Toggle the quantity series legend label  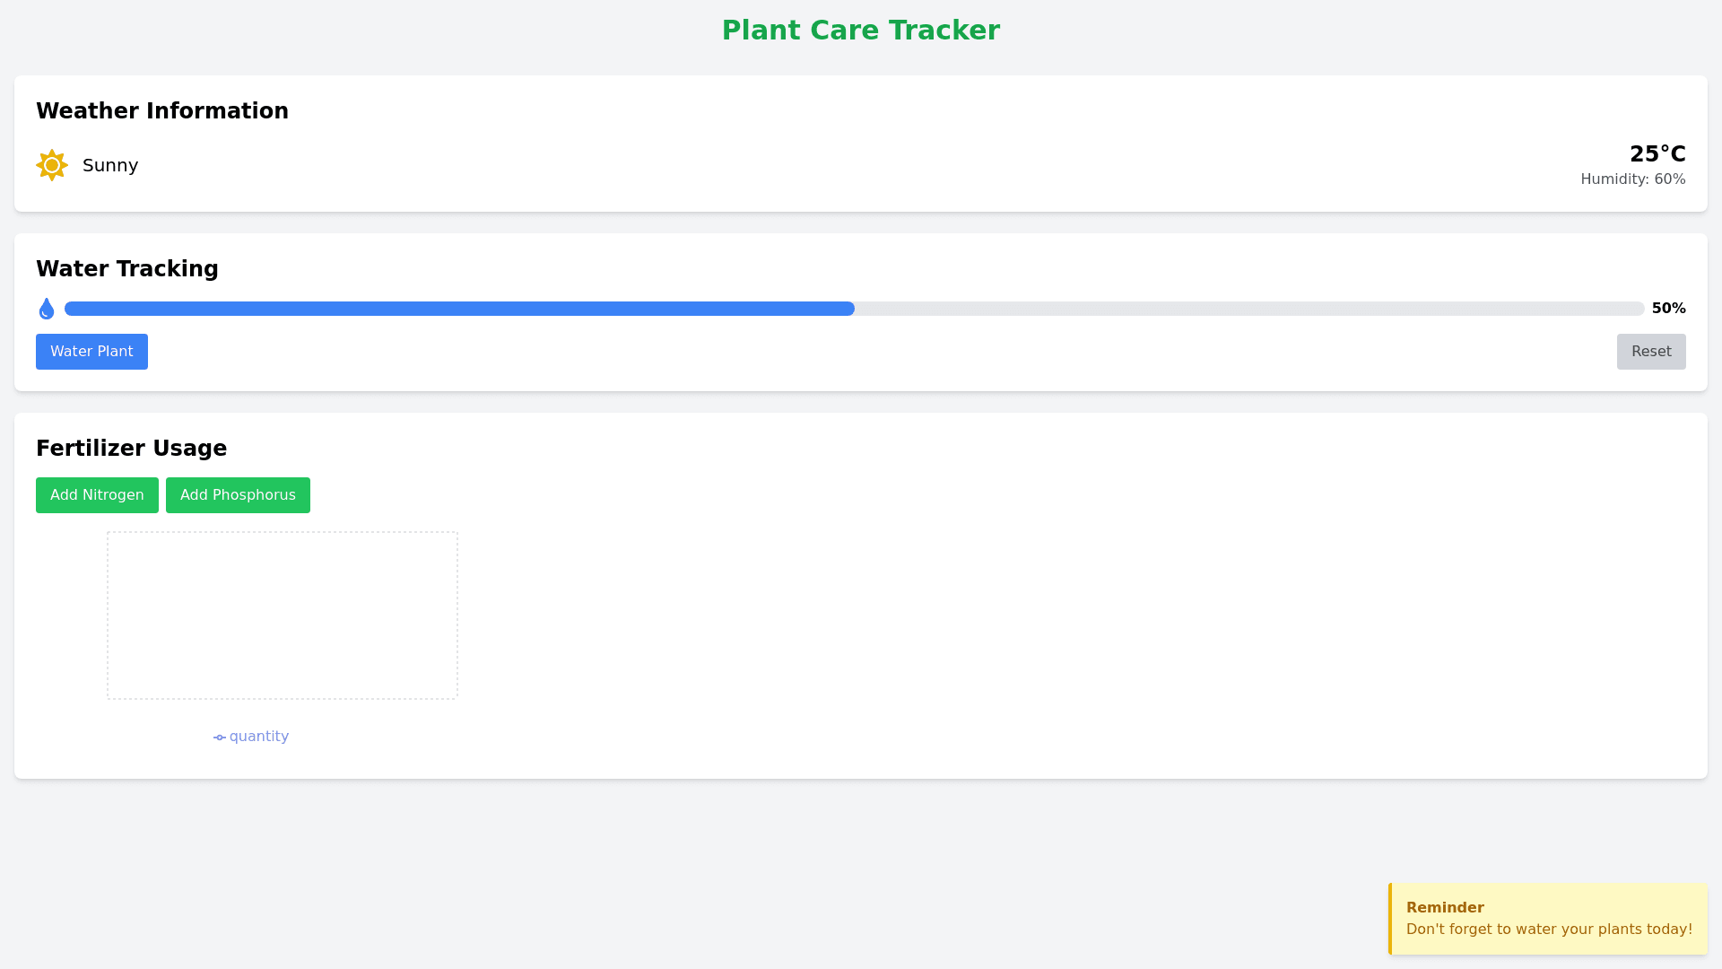pyautogui.click(x=259, y=737)
